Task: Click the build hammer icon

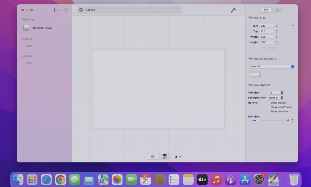Action: click(234, 10)
